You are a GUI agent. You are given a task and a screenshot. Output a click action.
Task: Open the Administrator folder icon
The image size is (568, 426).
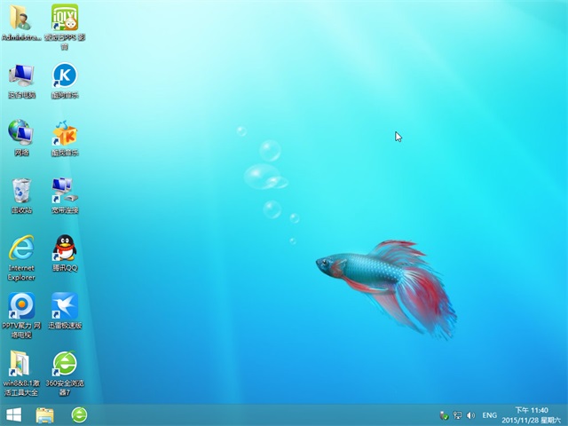(20, 18)
